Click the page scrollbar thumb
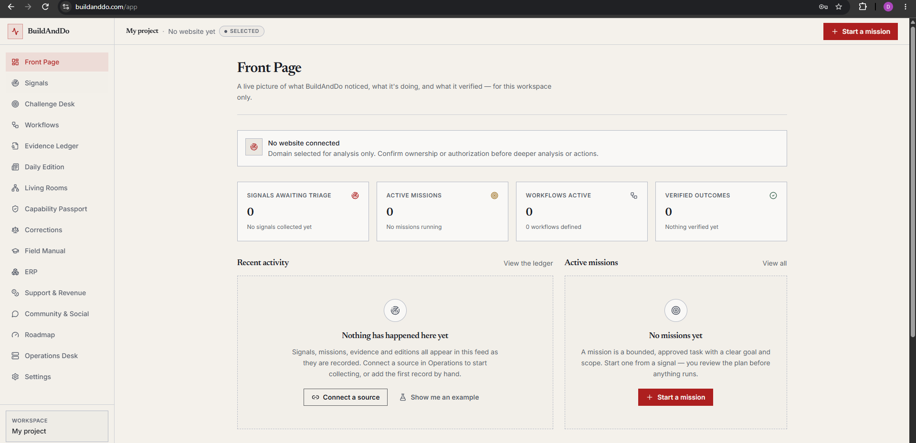Viewport: 916px width, 443px height. (x=913, y=181)
